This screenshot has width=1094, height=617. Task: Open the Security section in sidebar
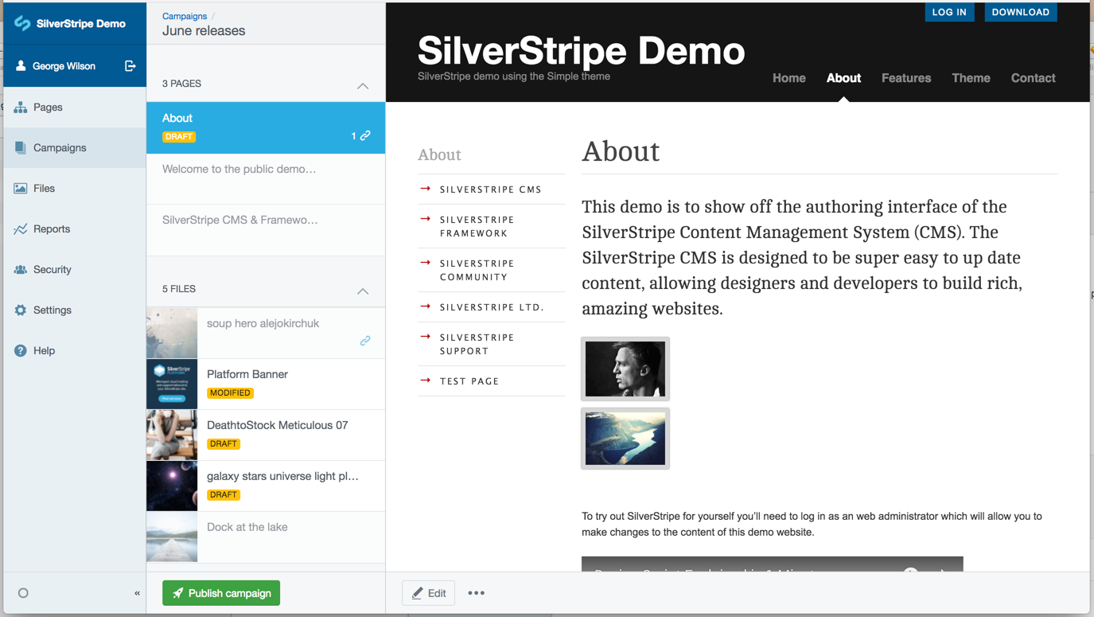tap(52, 270)
